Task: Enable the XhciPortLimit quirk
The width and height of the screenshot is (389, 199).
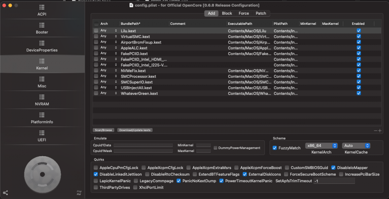Action: point(135,188)
